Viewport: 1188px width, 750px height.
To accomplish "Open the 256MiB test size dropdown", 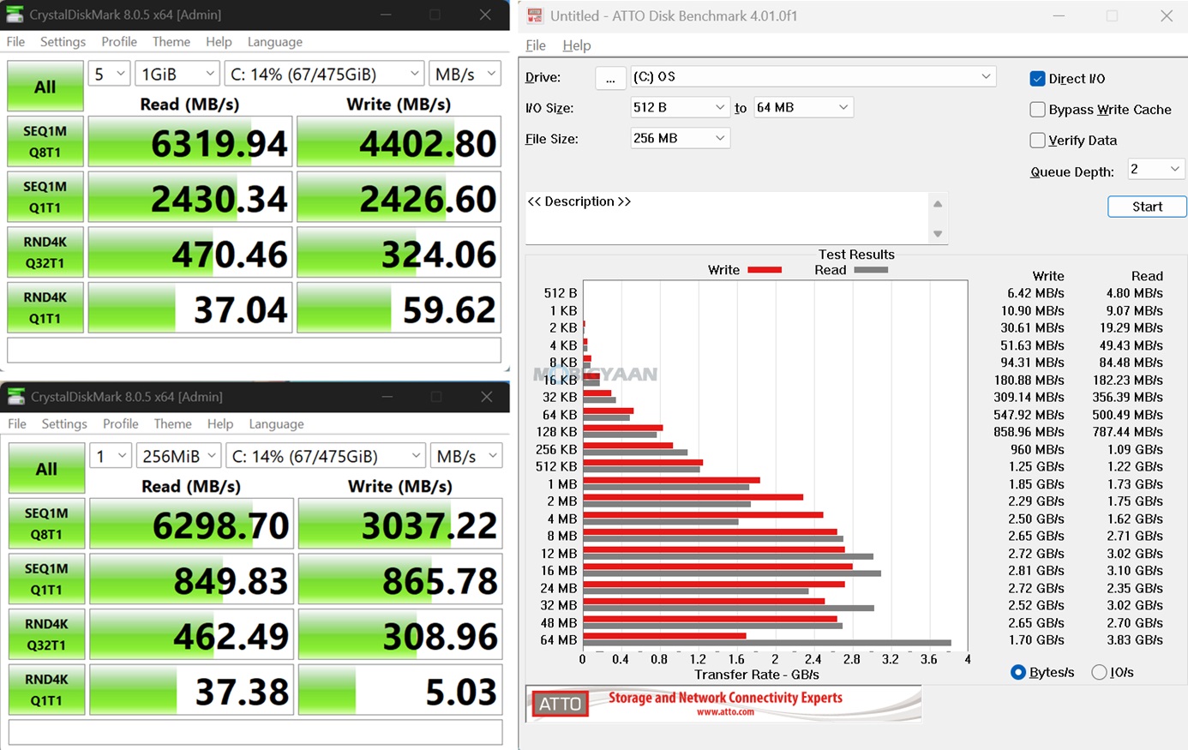I will point(178,456).
